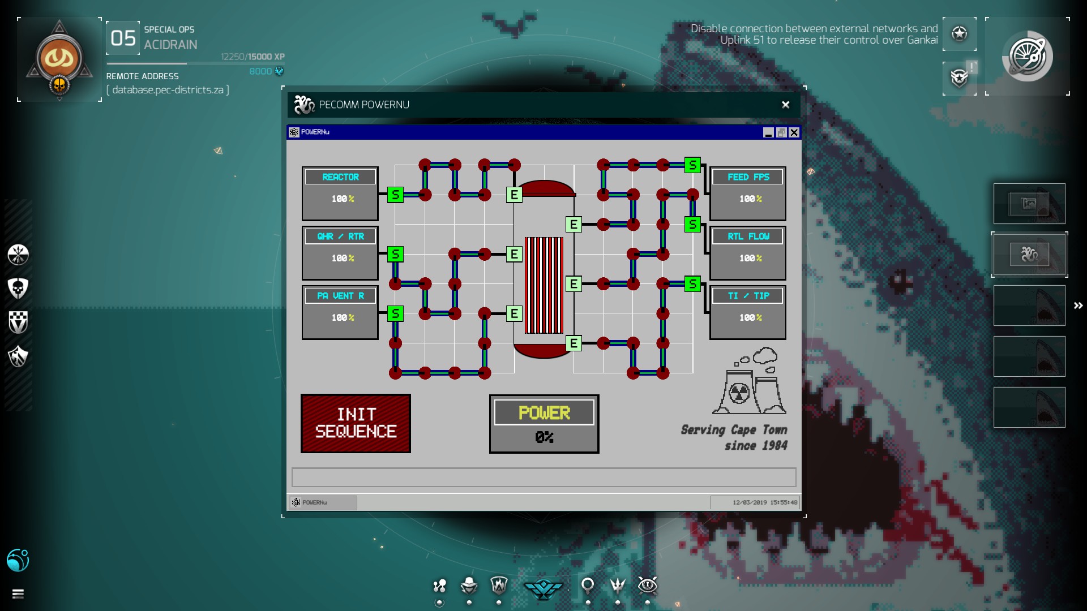Open the notification badge icon with exclamation
The height and width of the screenshot is (611, 1087).
pos(960,77)
